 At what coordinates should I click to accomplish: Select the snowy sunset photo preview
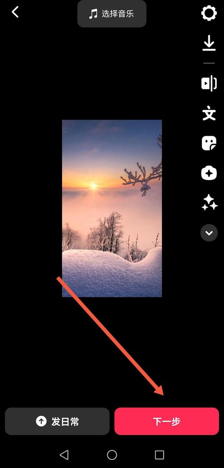[112, 208]
